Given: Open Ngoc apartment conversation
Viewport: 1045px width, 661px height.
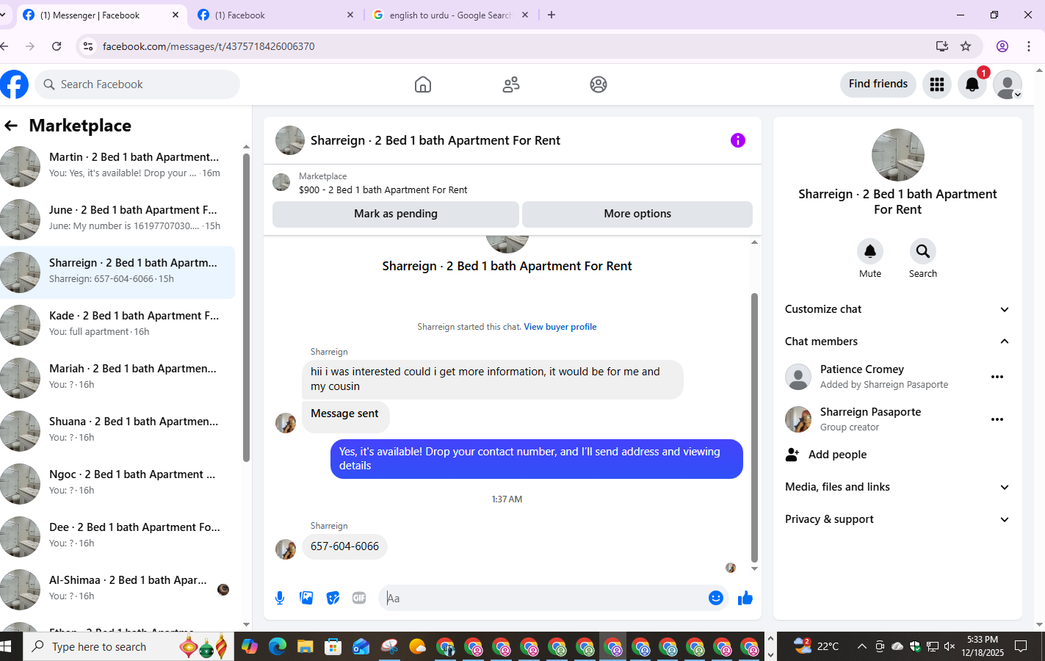Looking at the screenshot, I should 117,483.
